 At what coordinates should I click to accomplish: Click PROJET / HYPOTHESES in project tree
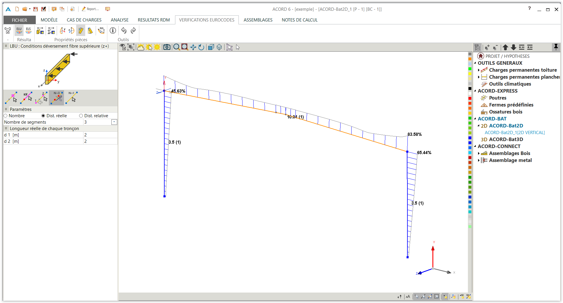click(507, 56)
